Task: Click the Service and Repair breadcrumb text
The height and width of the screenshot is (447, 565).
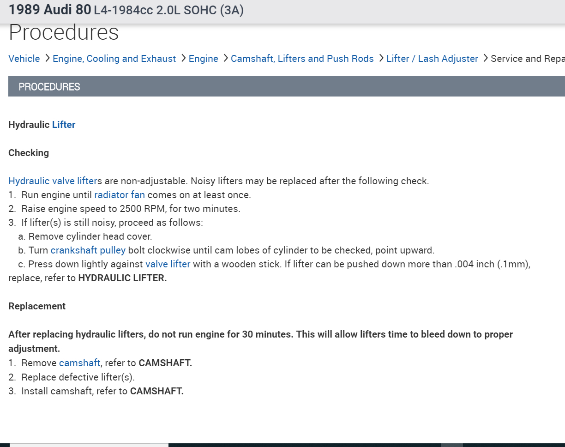Action: point(527,59)
